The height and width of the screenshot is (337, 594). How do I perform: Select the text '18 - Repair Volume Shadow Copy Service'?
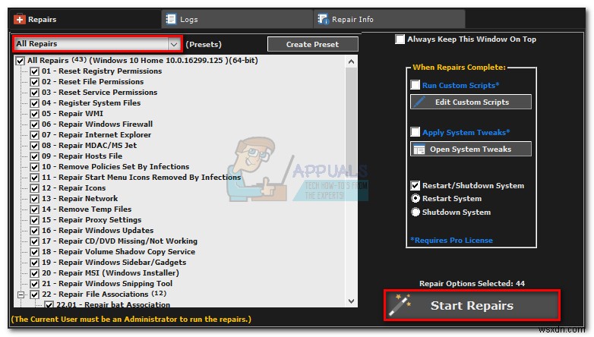(x=118, y=251)
